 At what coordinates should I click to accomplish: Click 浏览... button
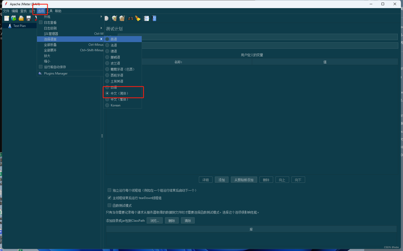(x=155, y=221)
